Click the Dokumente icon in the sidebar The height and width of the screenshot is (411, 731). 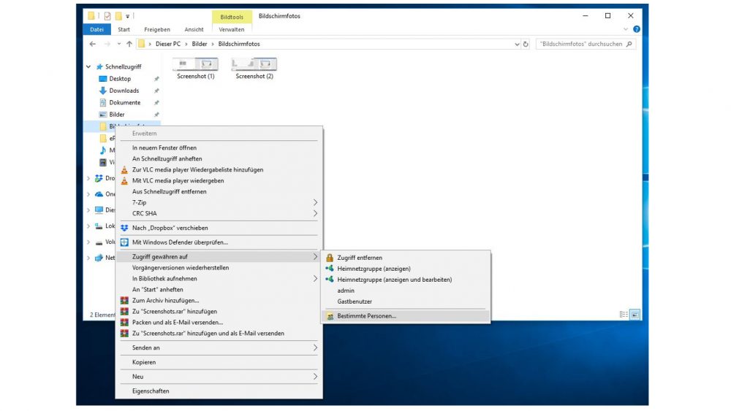click(x=103, y=102)
